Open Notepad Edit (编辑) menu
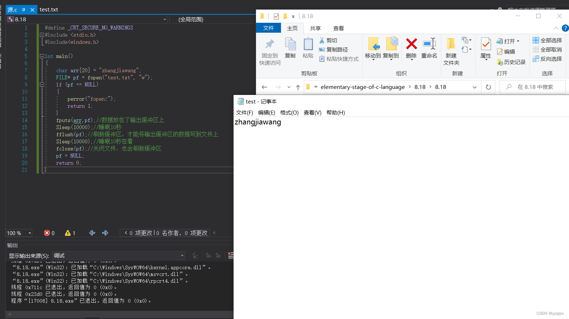569x319 pixels. (267, 113)
